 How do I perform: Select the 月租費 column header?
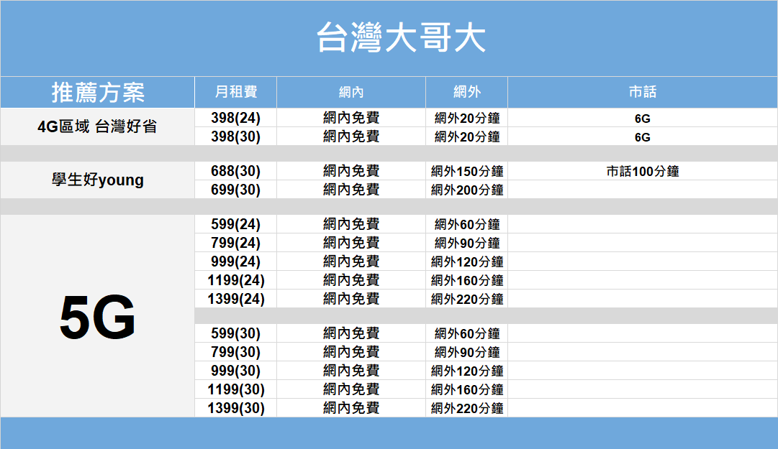235,93
